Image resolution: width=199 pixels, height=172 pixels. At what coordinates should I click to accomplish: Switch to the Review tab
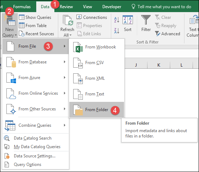[x=66, y=7]
